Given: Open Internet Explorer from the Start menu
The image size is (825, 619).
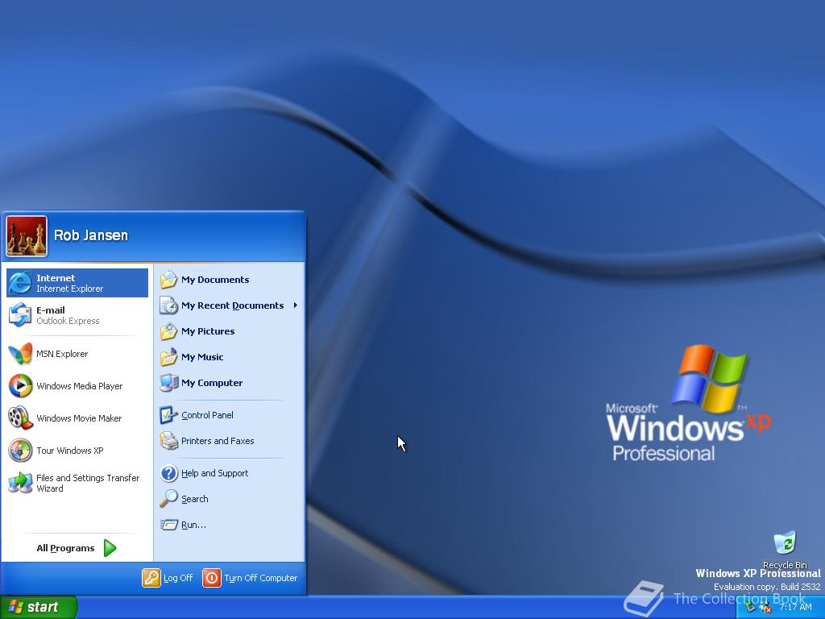Looking at the screenshot, I should click(77, 283).
